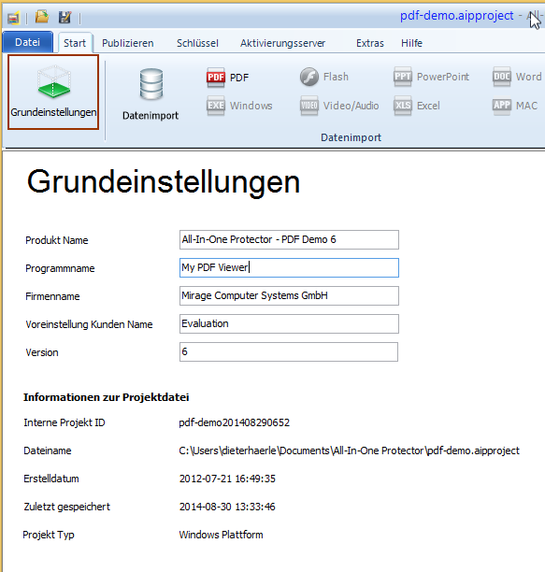545x572 pixels.
Task: Click the Erstelldatum value 2012-07-21 16:49:35
Action: [227, 479]
